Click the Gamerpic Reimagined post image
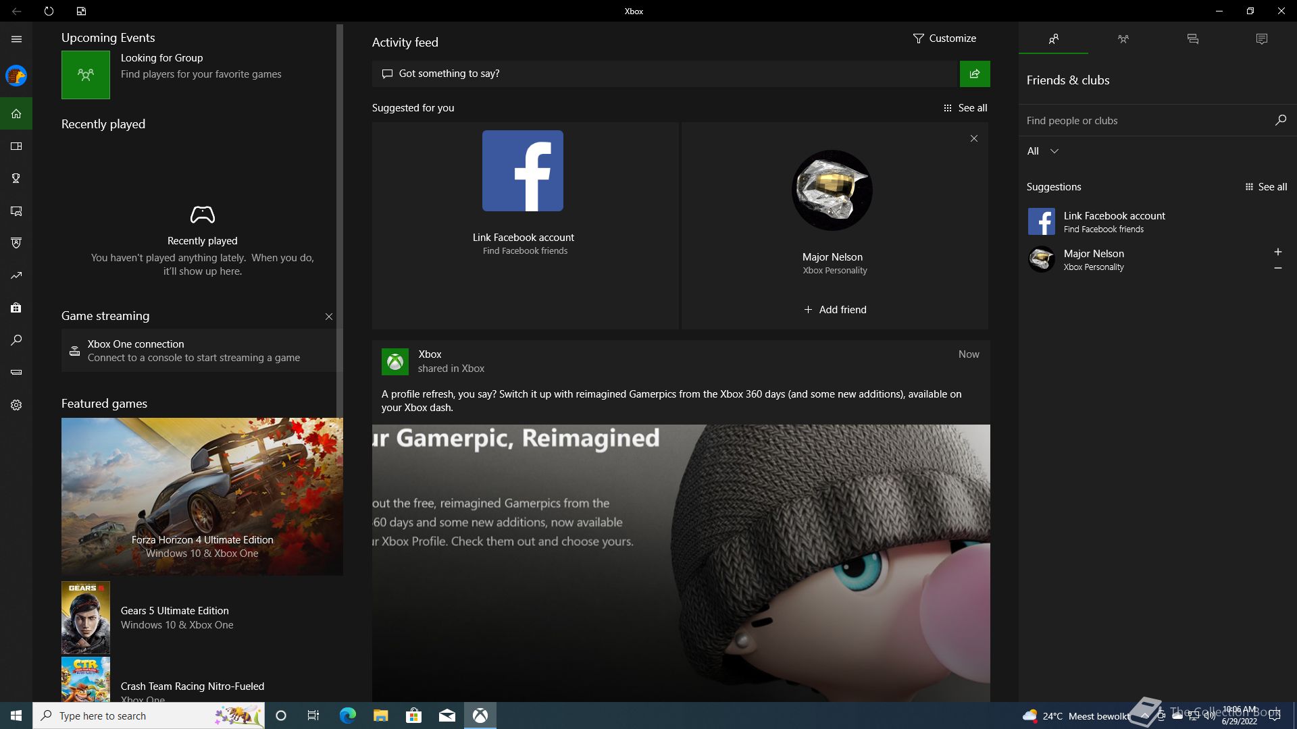Viewport: 1297px width, 729px height. 681,563
